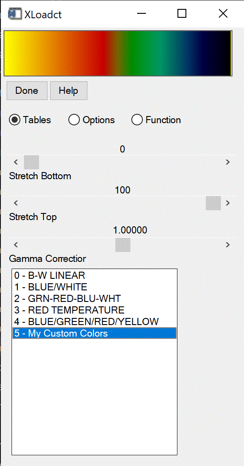Open Help for XLoadct
Screen dimensions: 244x466
[68, 91]
